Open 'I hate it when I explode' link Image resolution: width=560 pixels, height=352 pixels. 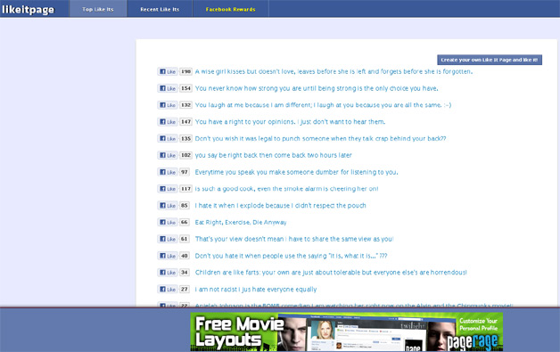(280, 205)
